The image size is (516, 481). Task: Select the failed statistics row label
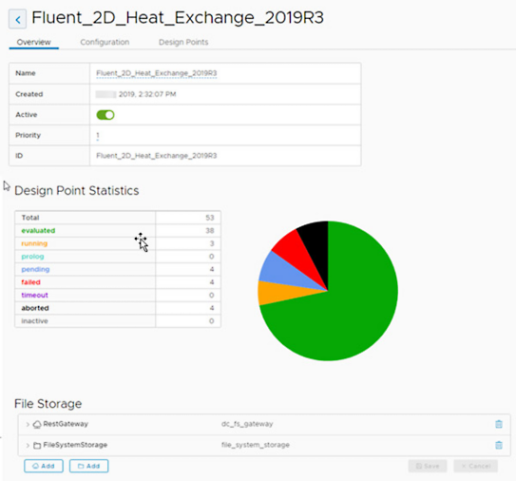(30, 282)
